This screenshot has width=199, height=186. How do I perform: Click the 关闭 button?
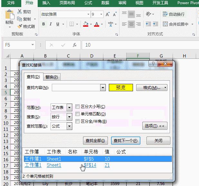(158, 141)
